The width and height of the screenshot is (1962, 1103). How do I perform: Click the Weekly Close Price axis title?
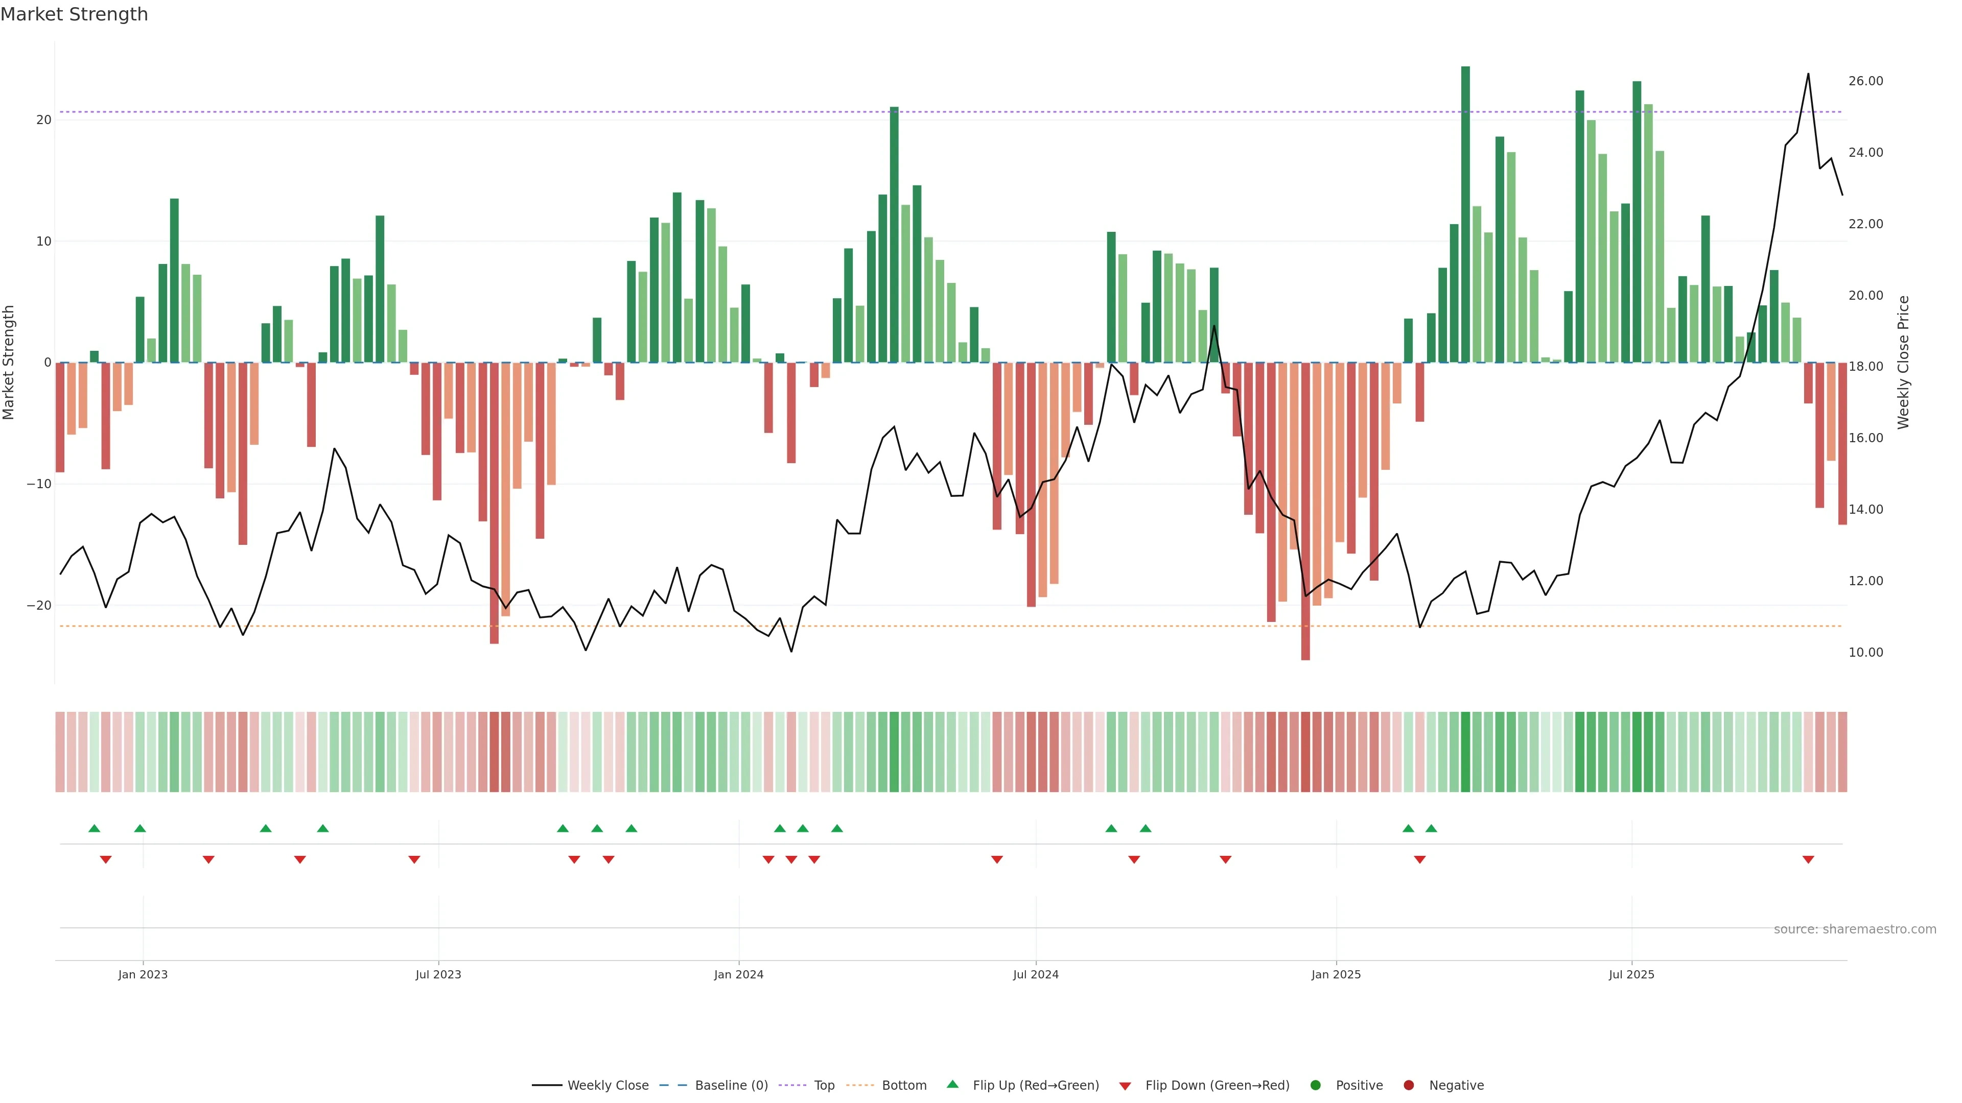click(x=1903, y=363)
